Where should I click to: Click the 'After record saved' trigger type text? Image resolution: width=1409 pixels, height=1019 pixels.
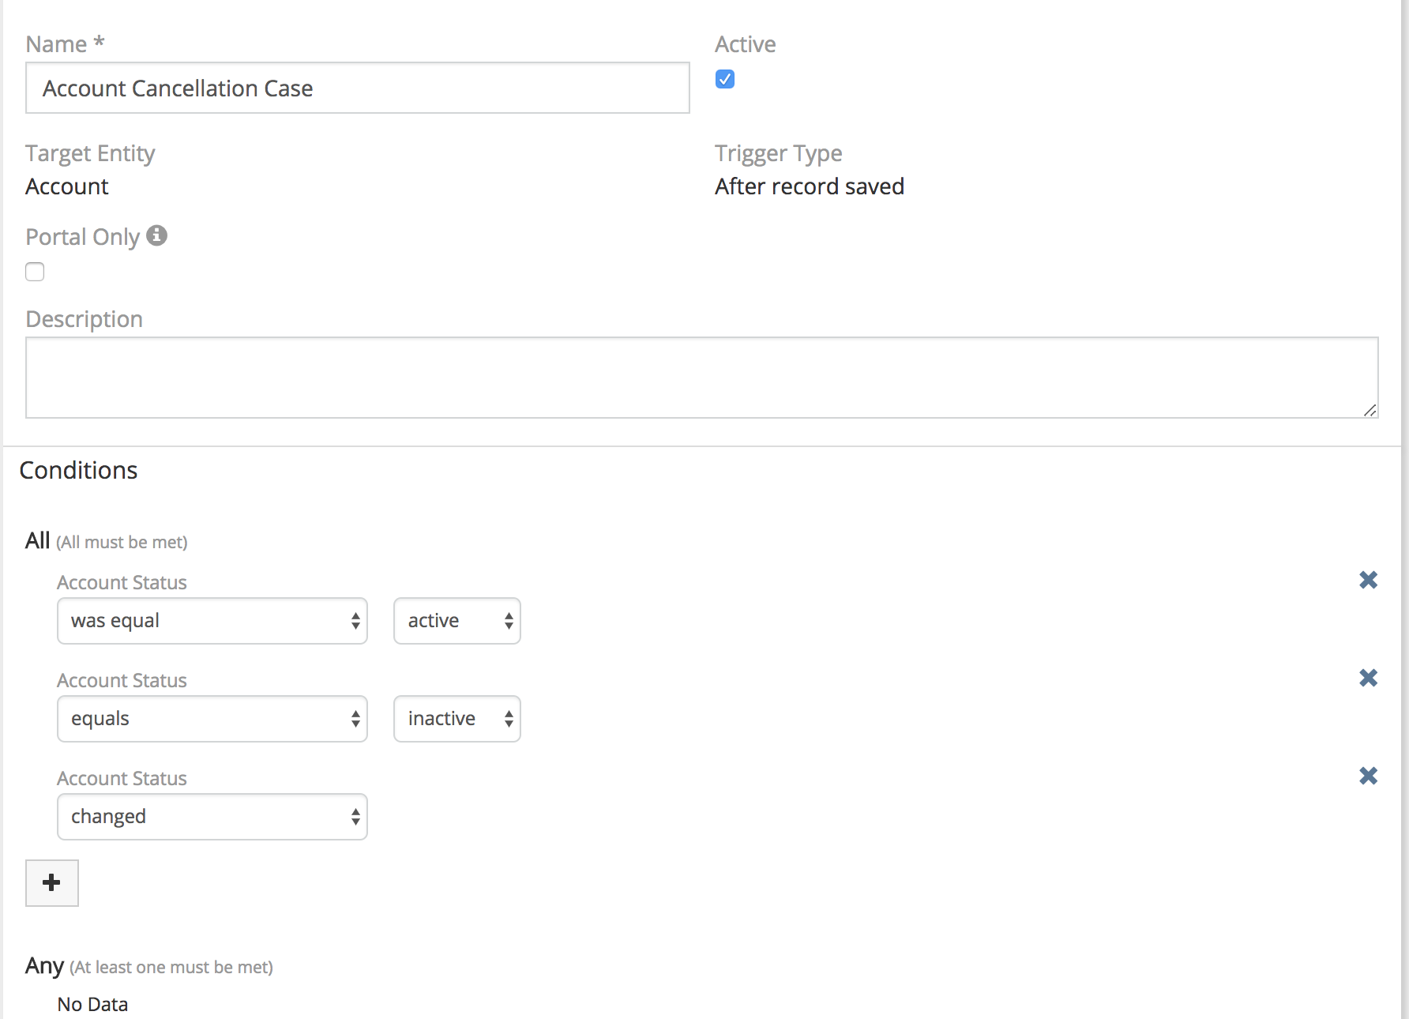pos(809,186)
